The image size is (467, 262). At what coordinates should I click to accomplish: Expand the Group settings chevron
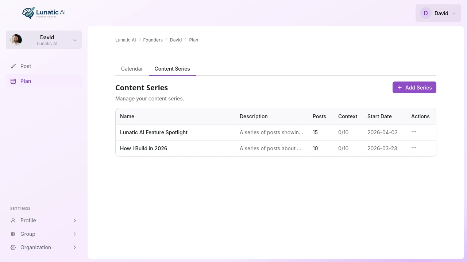coord(74,234)
